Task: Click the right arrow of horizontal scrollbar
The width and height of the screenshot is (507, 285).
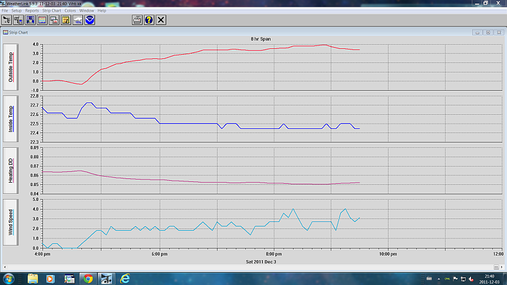Action: pyautogui.click(x=502, y=267)
